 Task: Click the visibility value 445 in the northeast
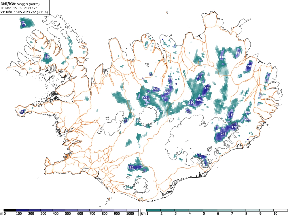click(222, 57)
